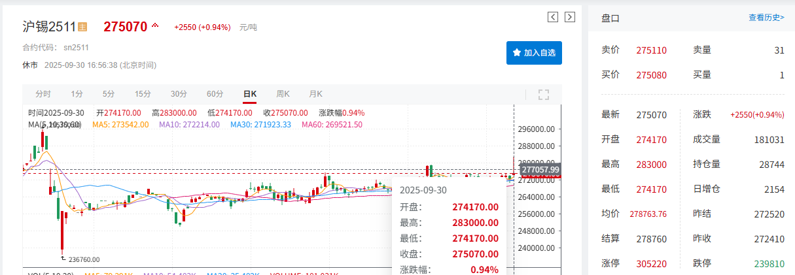Choose the 30分 interval tab
Viewport: 795px width, 275px height.
[179, 94]
